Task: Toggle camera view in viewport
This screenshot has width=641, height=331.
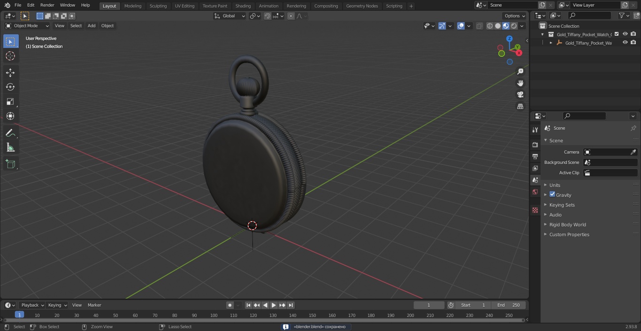Action: [x=520, y=94]
